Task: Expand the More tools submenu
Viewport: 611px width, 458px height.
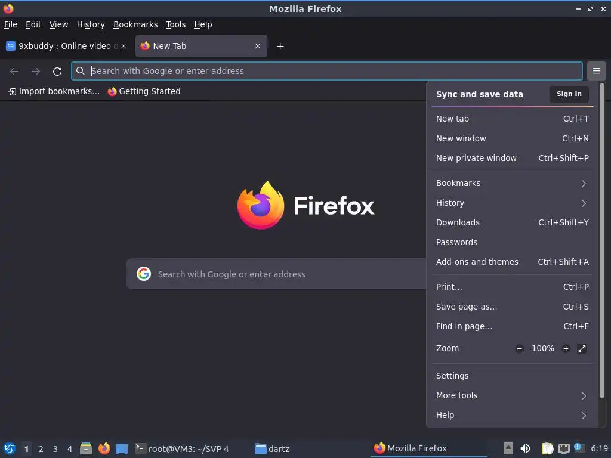Action: tap(512, 395)
